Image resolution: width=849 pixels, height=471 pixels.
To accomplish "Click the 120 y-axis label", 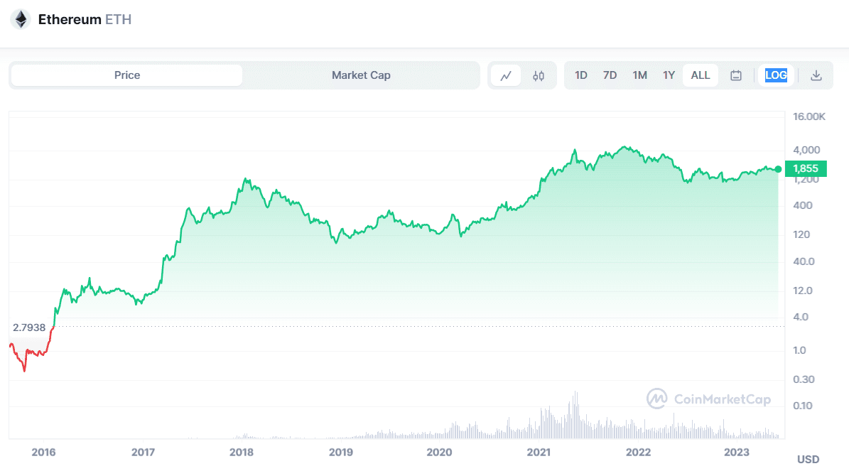I will 801,234.
